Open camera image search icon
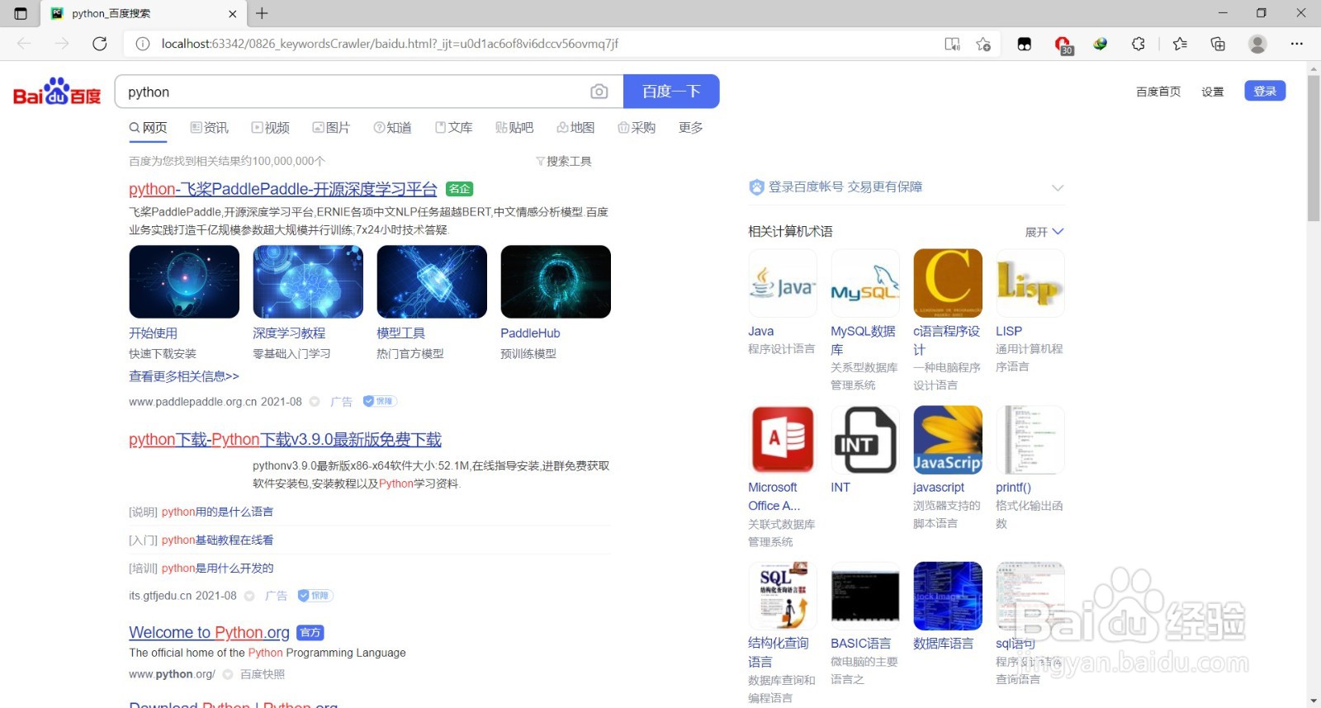Image resolution: width=1321 pixels, height=708 pixels. coord(599,92)
